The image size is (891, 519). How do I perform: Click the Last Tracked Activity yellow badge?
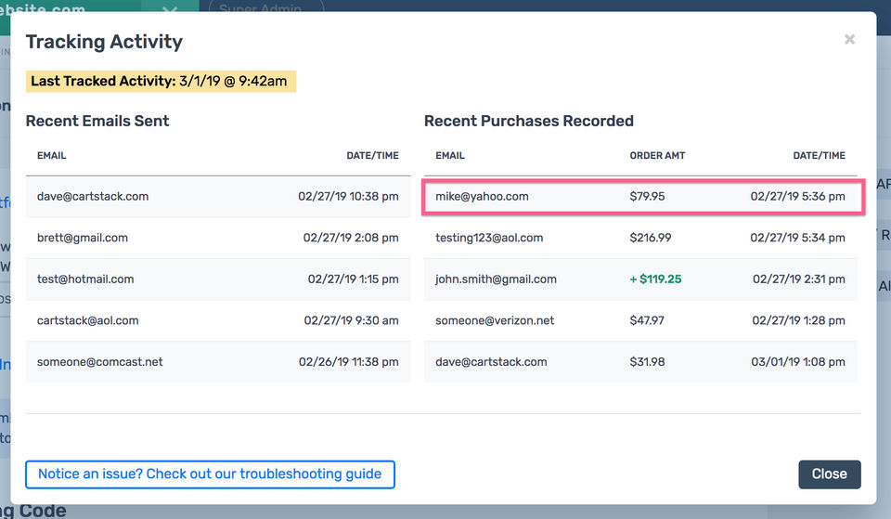pyautogui.click(x=160, y=82)
